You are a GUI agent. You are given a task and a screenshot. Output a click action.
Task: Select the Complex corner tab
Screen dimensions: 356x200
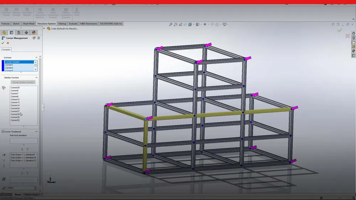tap(6, 50)
